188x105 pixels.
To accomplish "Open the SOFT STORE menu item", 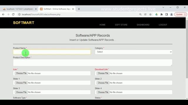I will click(x=121, y=25).
